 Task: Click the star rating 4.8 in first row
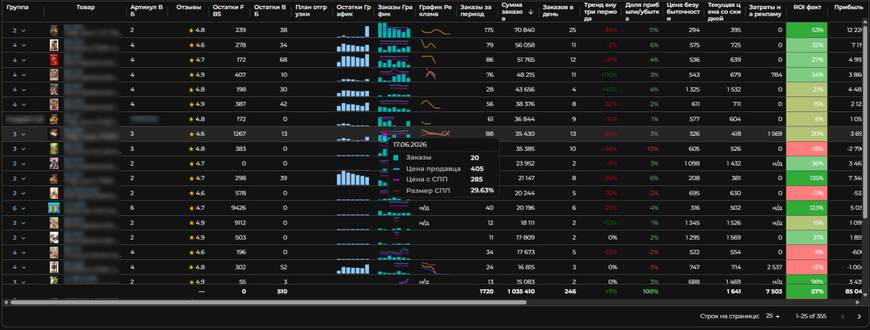(197, 30)
